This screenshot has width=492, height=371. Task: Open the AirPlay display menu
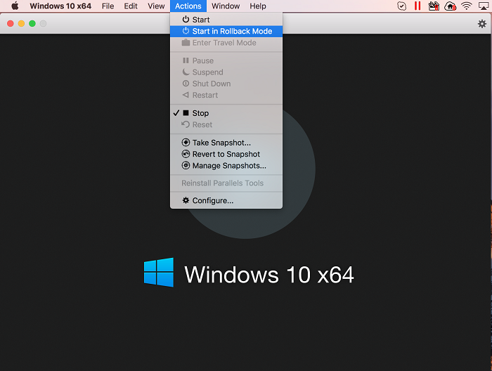tap(484, 6)
